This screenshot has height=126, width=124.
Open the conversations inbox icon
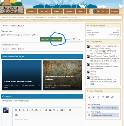(x=102, y=11)
